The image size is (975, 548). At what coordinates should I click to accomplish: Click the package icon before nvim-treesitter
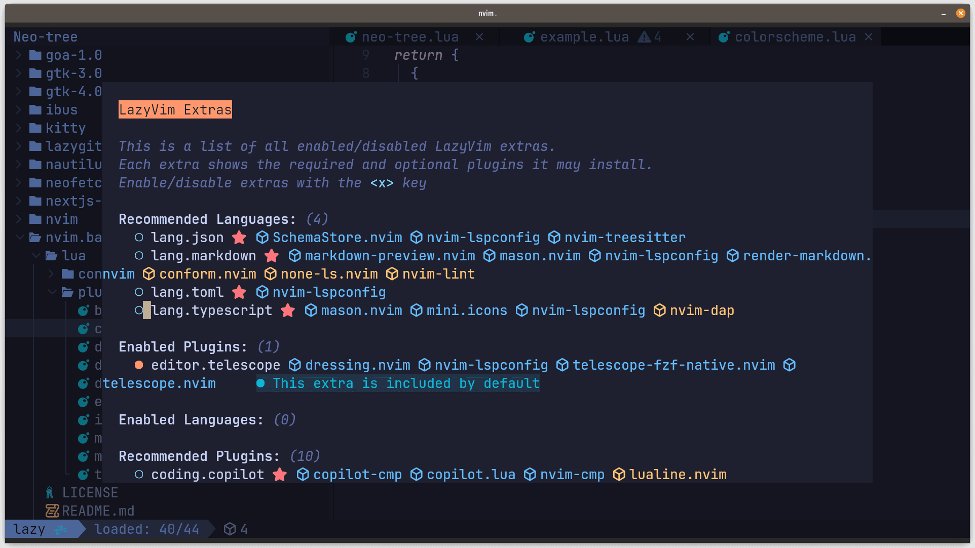pos(554,238)
